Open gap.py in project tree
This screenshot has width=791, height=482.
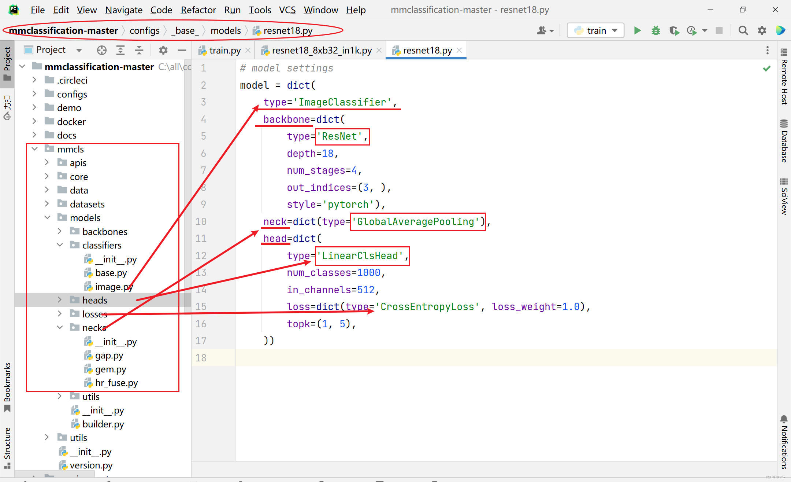click(109, 355)
